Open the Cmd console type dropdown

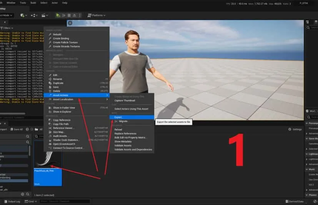click(x=31, y=202)
